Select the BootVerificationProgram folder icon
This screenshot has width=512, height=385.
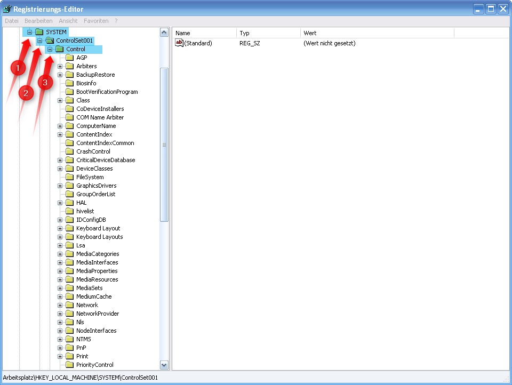pos(69,91)
